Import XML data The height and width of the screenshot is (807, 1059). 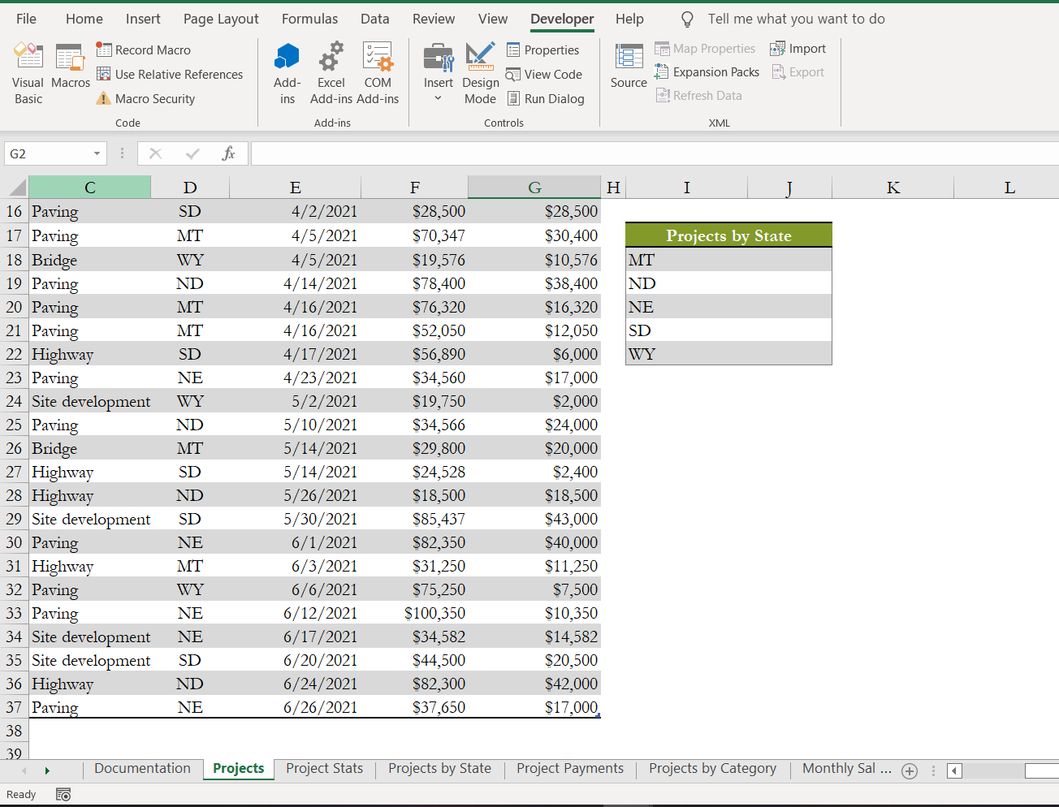click(x=798, y=48)
